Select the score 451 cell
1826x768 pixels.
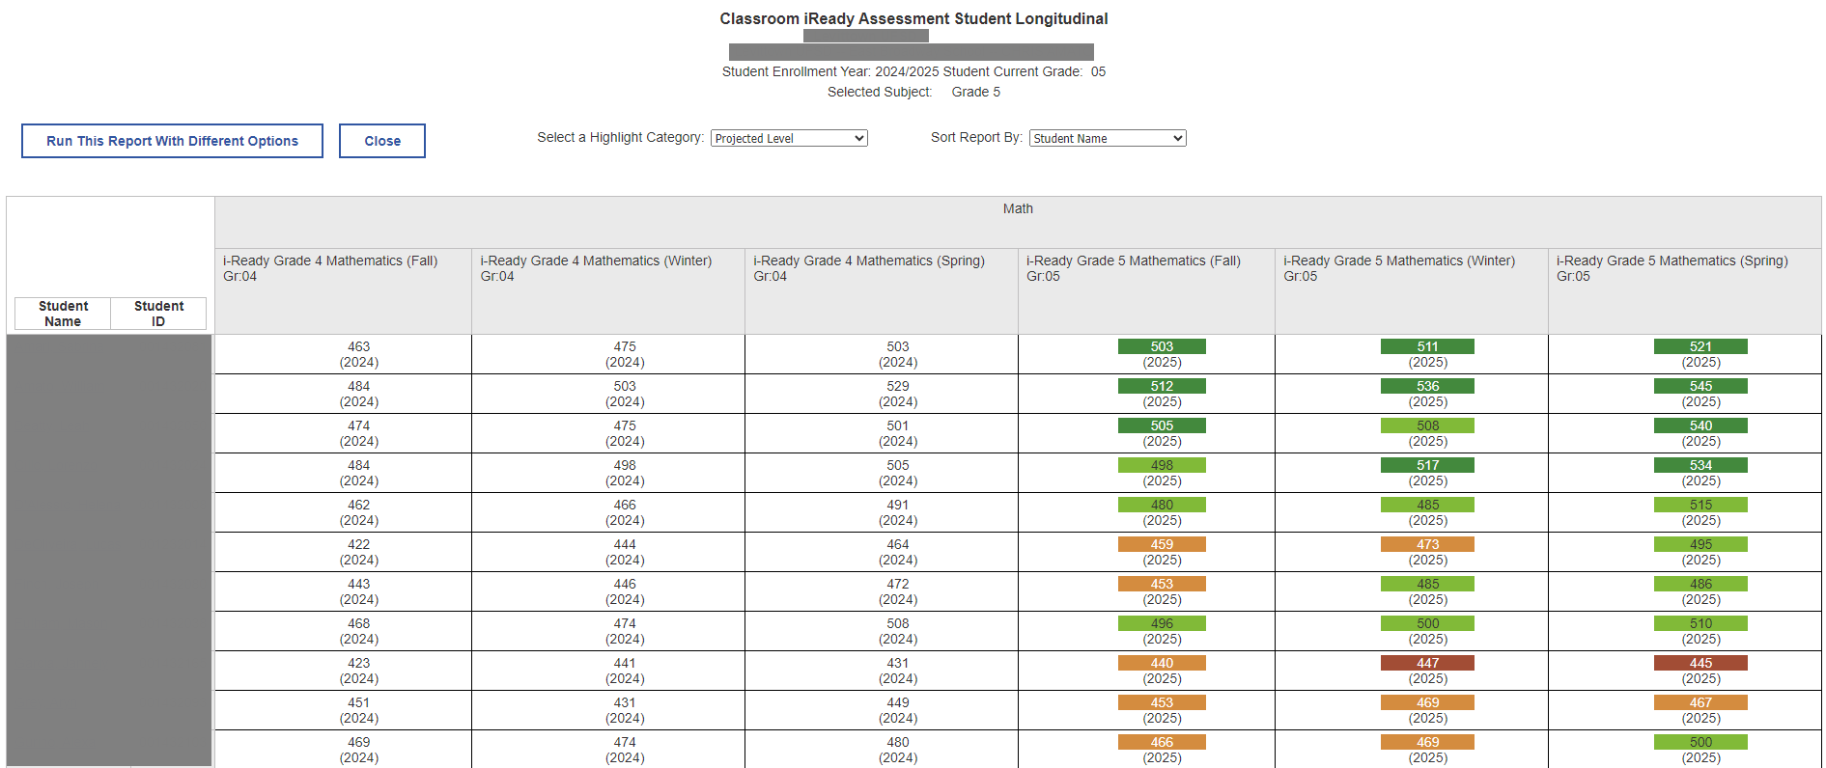point(343,710)
